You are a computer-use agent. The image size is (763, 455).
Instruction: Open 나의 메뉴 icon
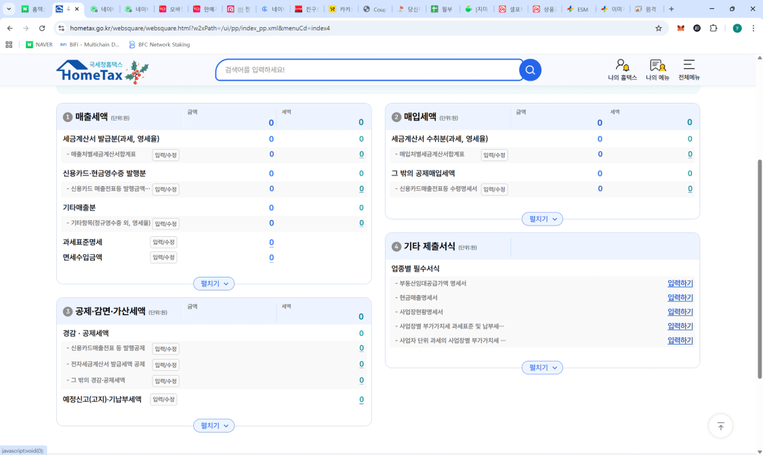pyautogui.click(x=657, y=69)
